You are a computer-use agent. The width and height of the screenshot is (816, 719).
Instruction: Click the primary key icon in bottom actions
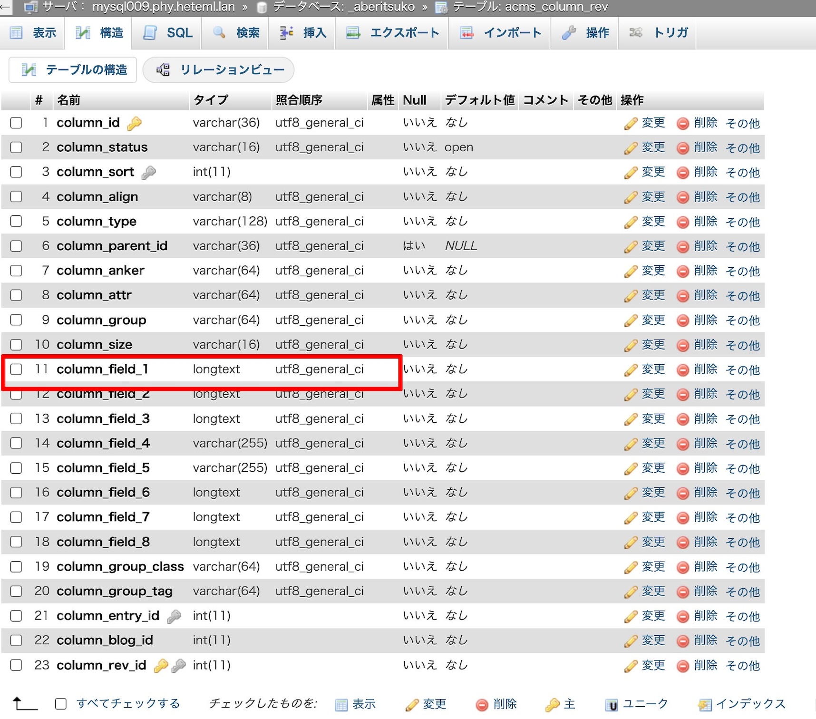[553, 704]
